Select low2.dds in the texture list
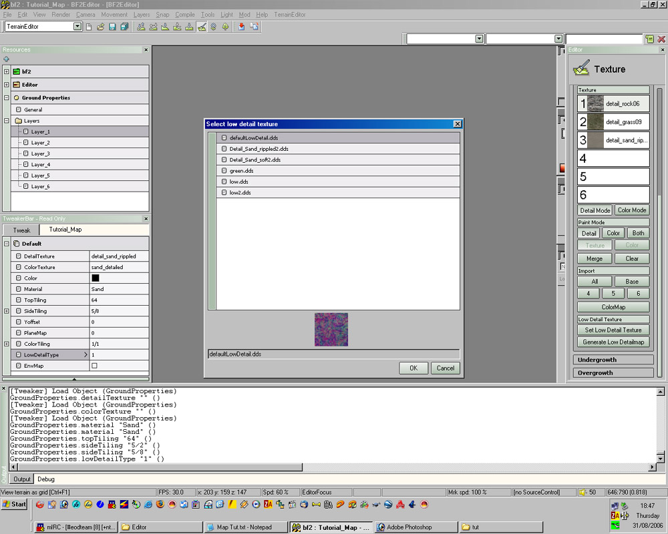The width and height of the screenshot is (668, 534). click(x=240, y=193)
